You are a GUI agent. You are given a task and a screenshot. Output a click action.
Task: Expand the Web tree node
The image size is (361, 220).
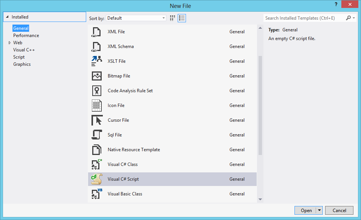[9, 43]
